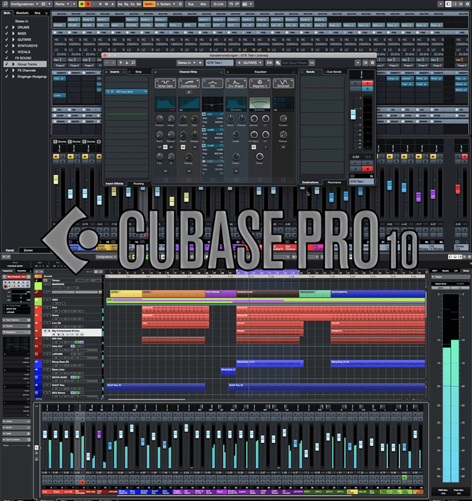Click the GTR Tele I channel name field
Image resolution: width=472 pixels, height=501 pixels.
[219, 63]
